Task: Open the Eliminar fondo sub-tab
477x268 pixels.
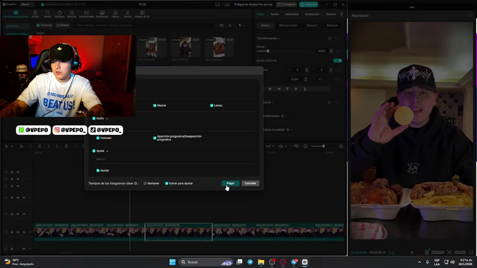Action: (288, 25)
